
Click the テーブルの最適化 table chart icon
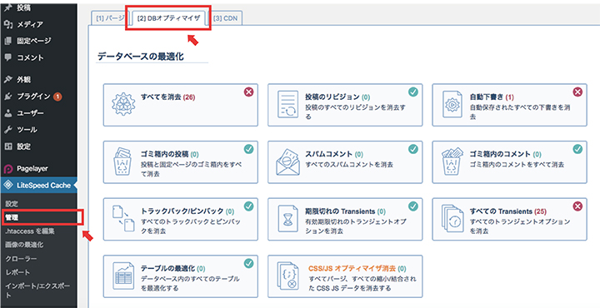pyautogui.click(x=123, y=276)
